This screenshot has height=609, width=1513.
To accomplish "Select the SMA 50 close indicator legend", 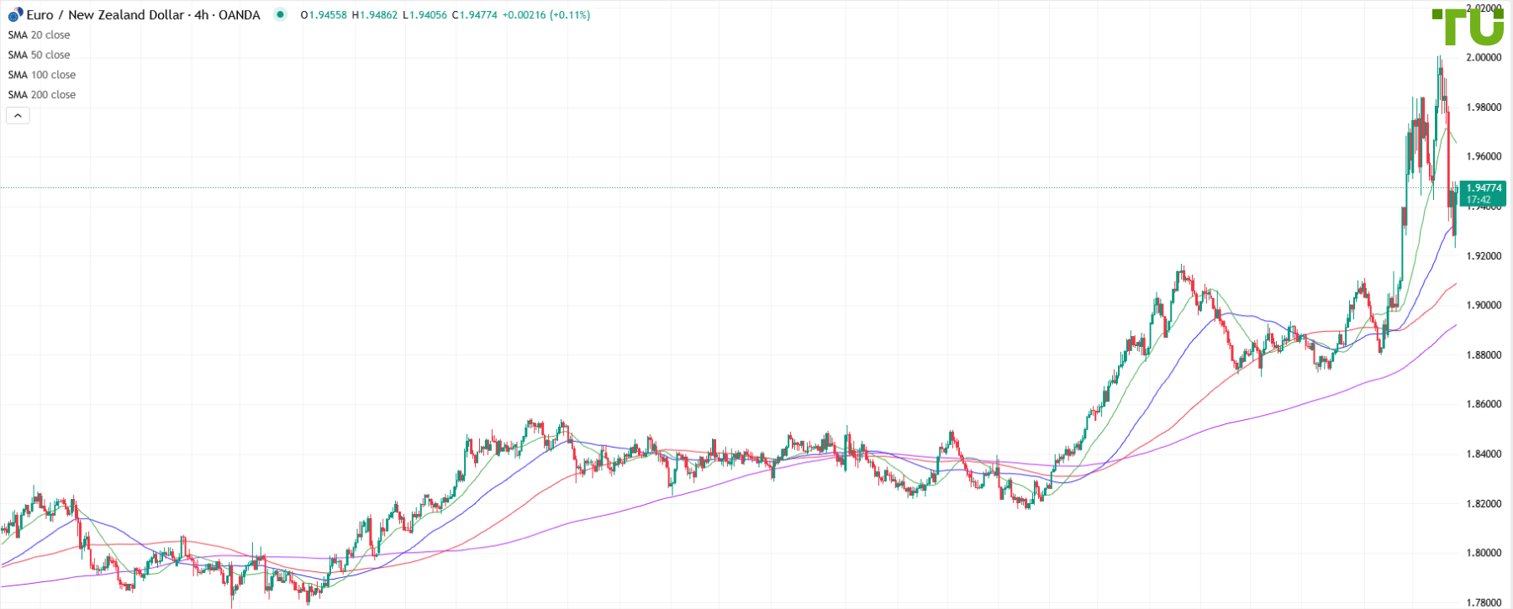I will coord(40,55).
